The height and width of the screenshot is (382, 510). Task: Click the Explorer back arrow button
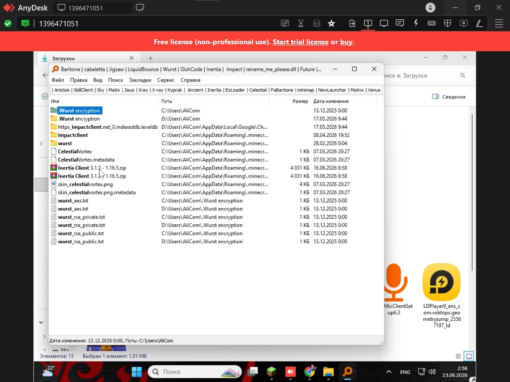click(x=45, y=75)
